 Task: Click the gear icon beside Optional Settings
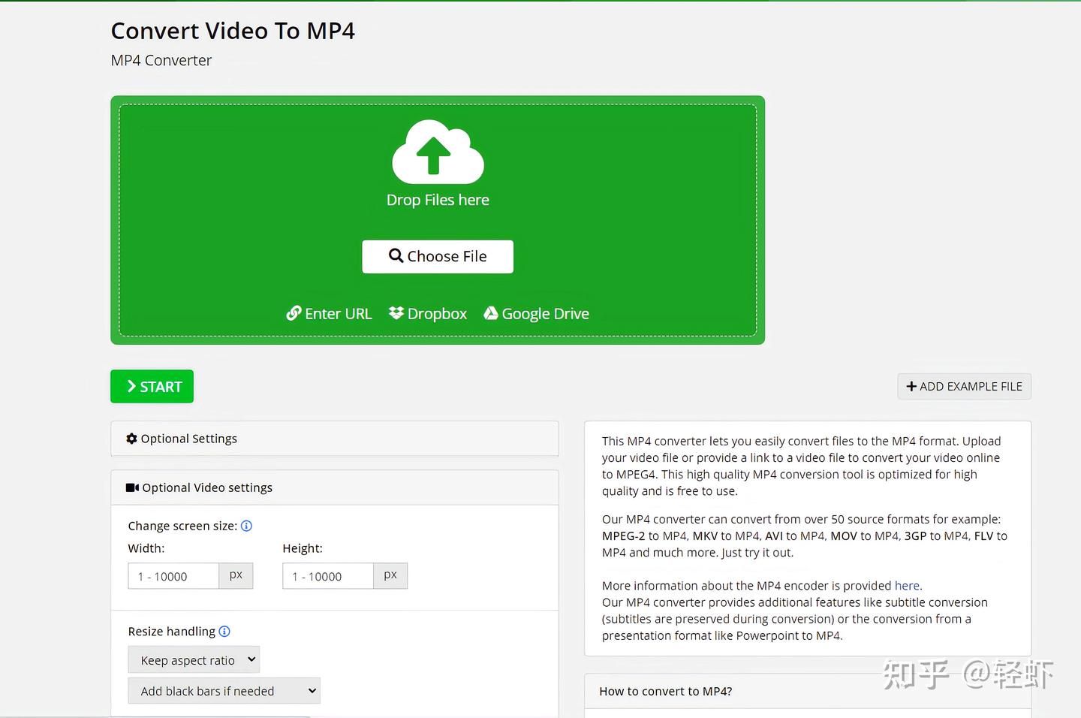131,439
